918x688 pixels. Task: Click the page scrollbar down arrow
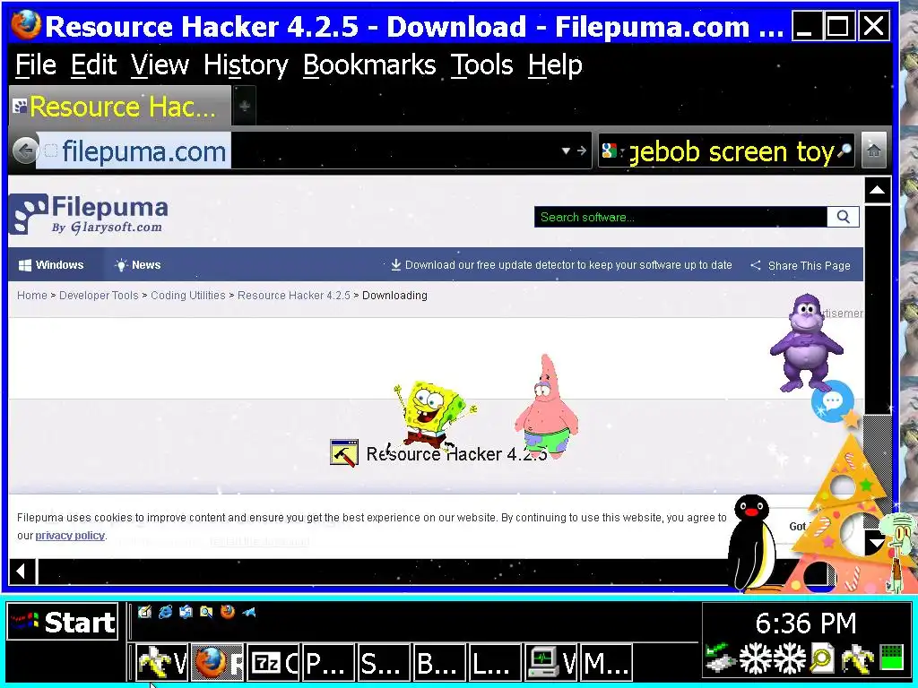click(877, 542)
